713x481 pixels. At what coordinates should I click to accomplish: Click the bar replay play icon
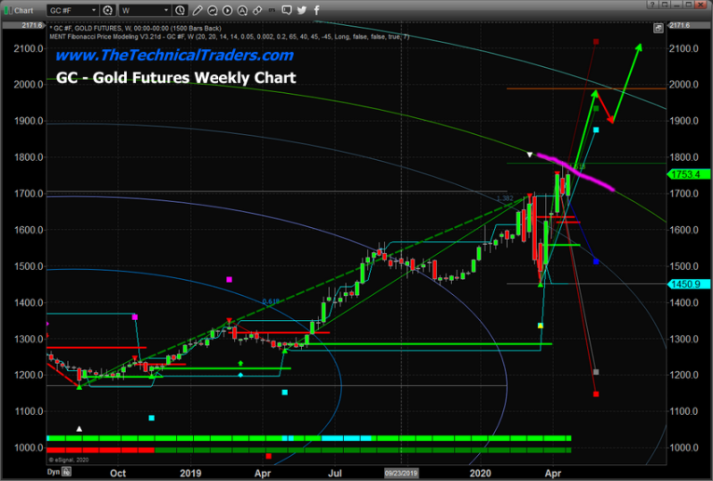click(227, 10)
